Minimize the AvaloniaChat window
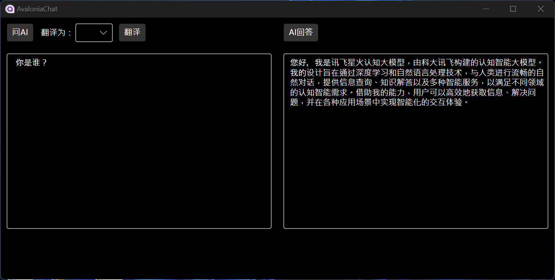Viewport: 555px width, 280px height. coord(486,9)
